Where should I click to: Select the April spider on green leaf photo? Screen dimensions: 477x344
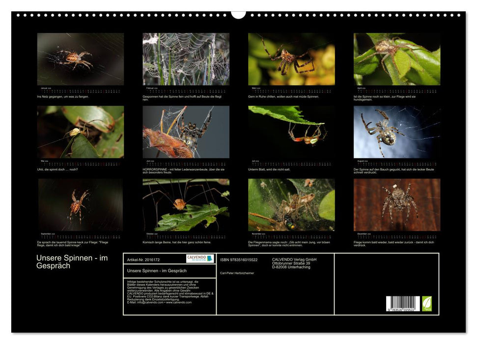click(x=397, y=59)
